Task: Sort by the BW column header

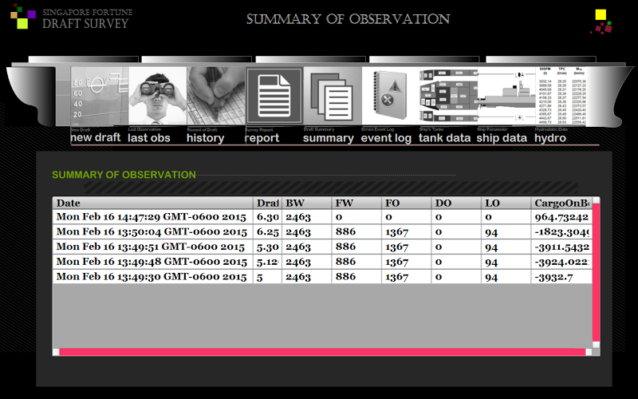Action: 307,203
